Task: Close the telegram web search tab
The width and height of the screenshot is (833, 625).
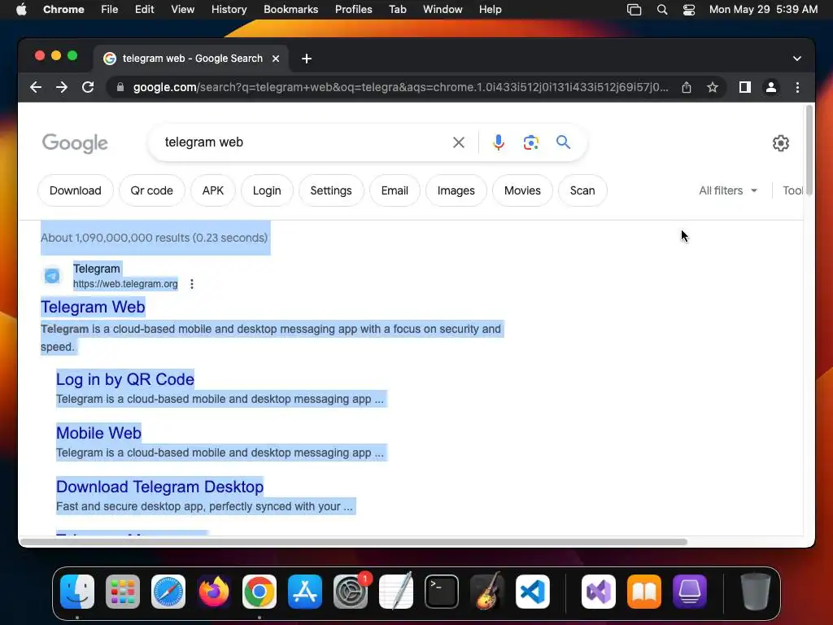Action: tap(276, 59)
